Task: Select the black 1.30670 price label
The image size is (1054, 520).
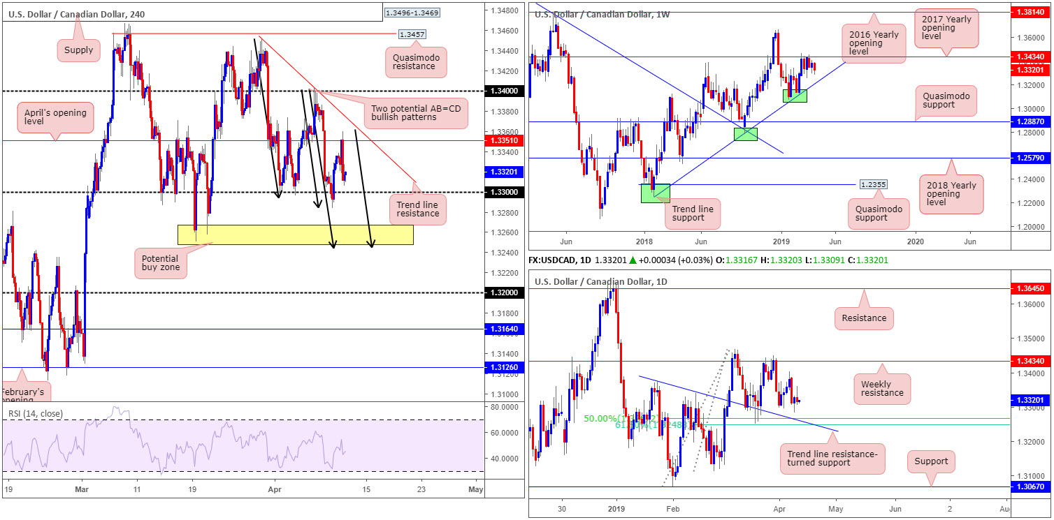Action: coord(1030,487)
